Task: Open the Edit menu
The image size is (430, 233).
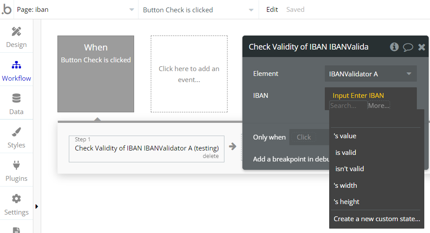Action: click(x=272, y=10)
